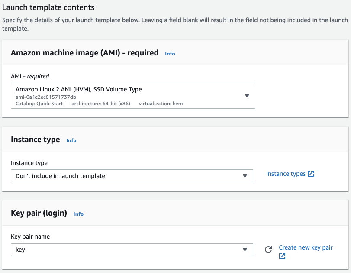Click the Key pair name dropdown arrow
Viewport: 351px width, 273px height.
point(245,250)
